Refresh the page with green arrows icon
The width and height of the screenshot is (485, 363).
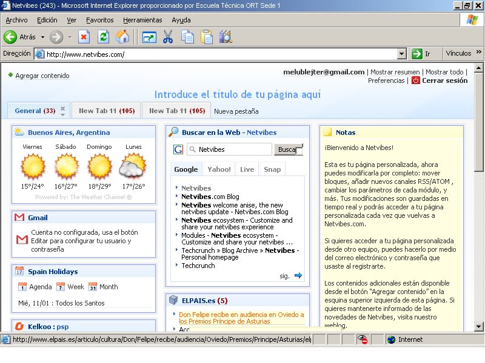point(103,37)
